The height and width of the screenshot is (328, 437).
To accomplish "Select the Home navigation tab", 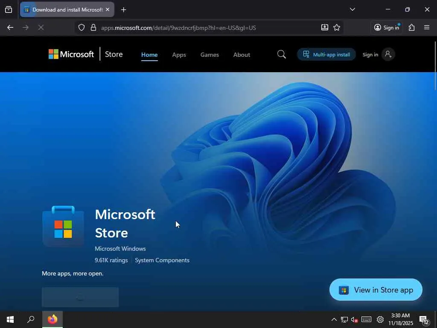I will tap(149, 55).
